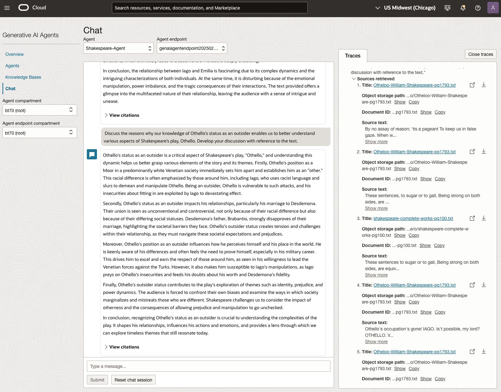The image size is (501, 392).
Task: Open the help question mark icon
Action: [x=478, y=8]
